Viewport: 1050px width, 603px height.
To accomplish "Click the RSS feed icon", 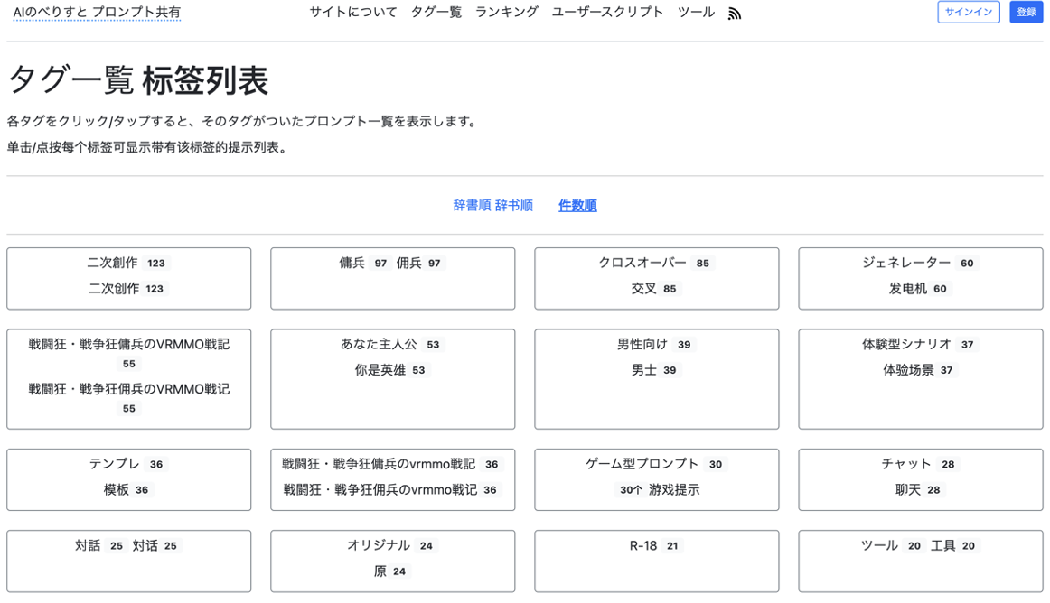I will (735, 14).
